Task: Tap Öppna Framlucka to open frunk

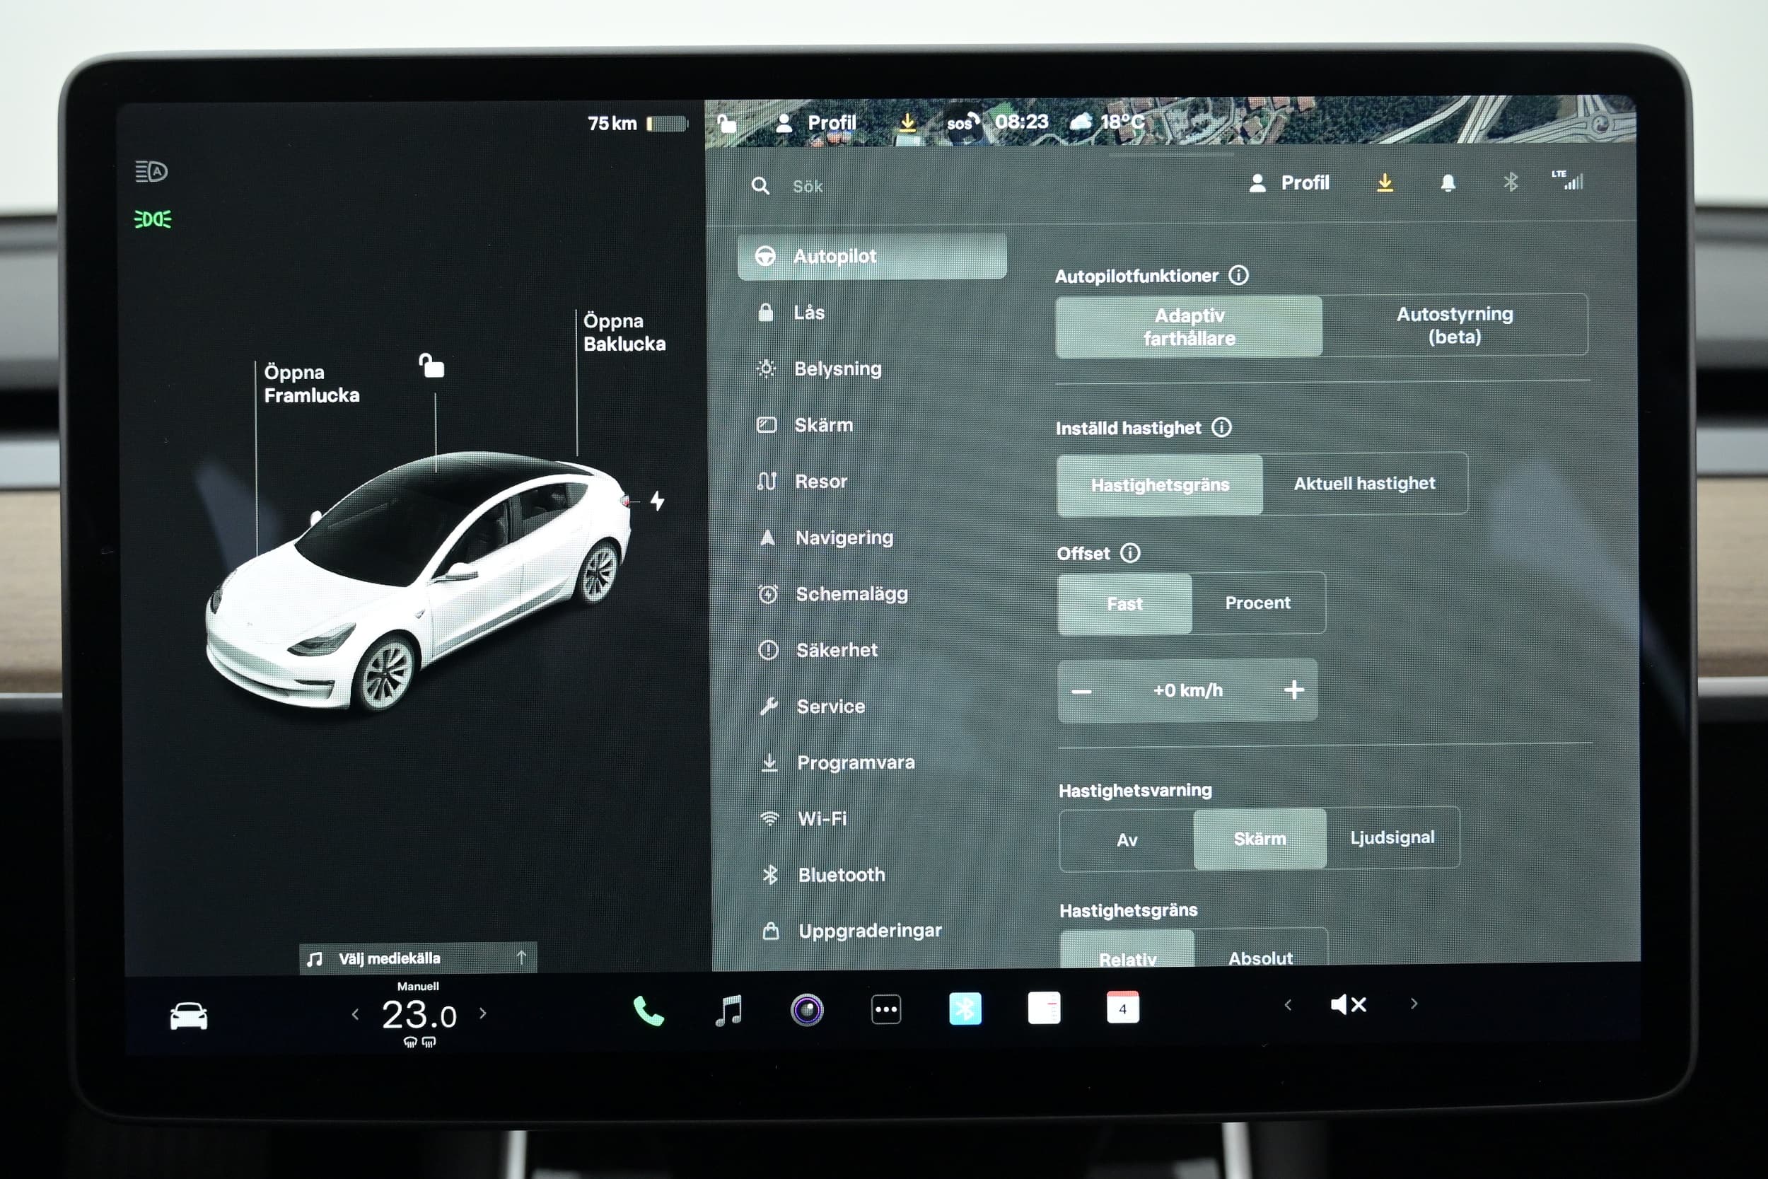Action: pyautogui.click(x=311, y=383)
